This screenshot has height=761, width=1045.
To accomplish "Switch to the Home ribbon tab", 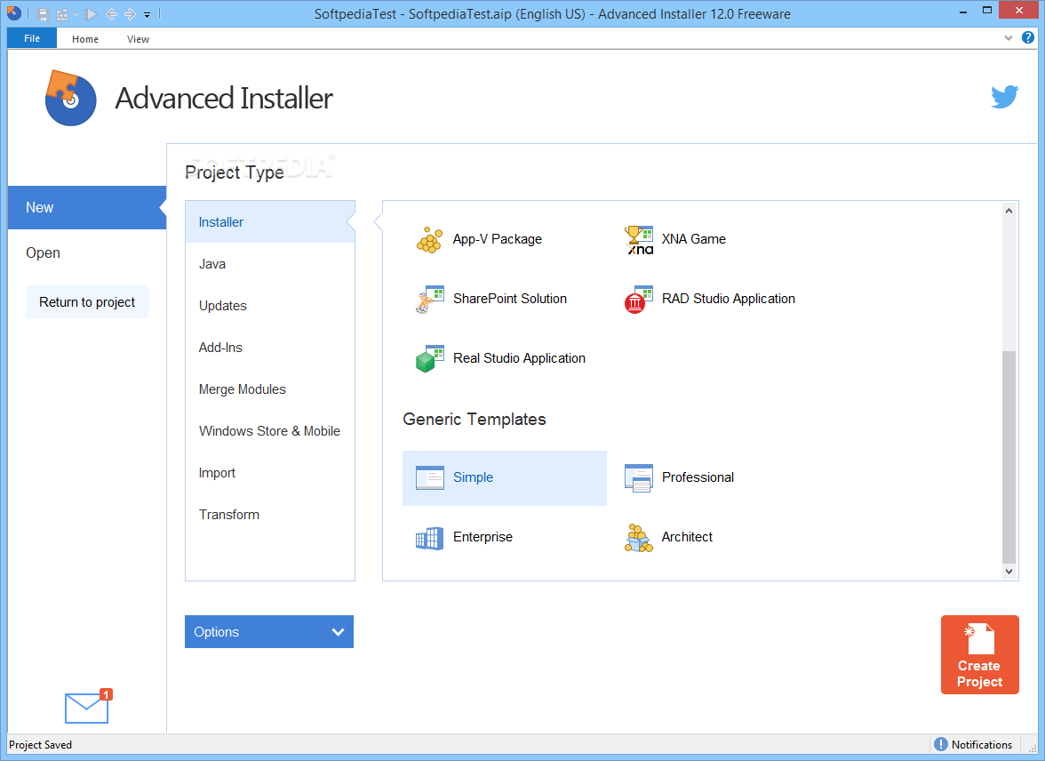I will [85, 39].
